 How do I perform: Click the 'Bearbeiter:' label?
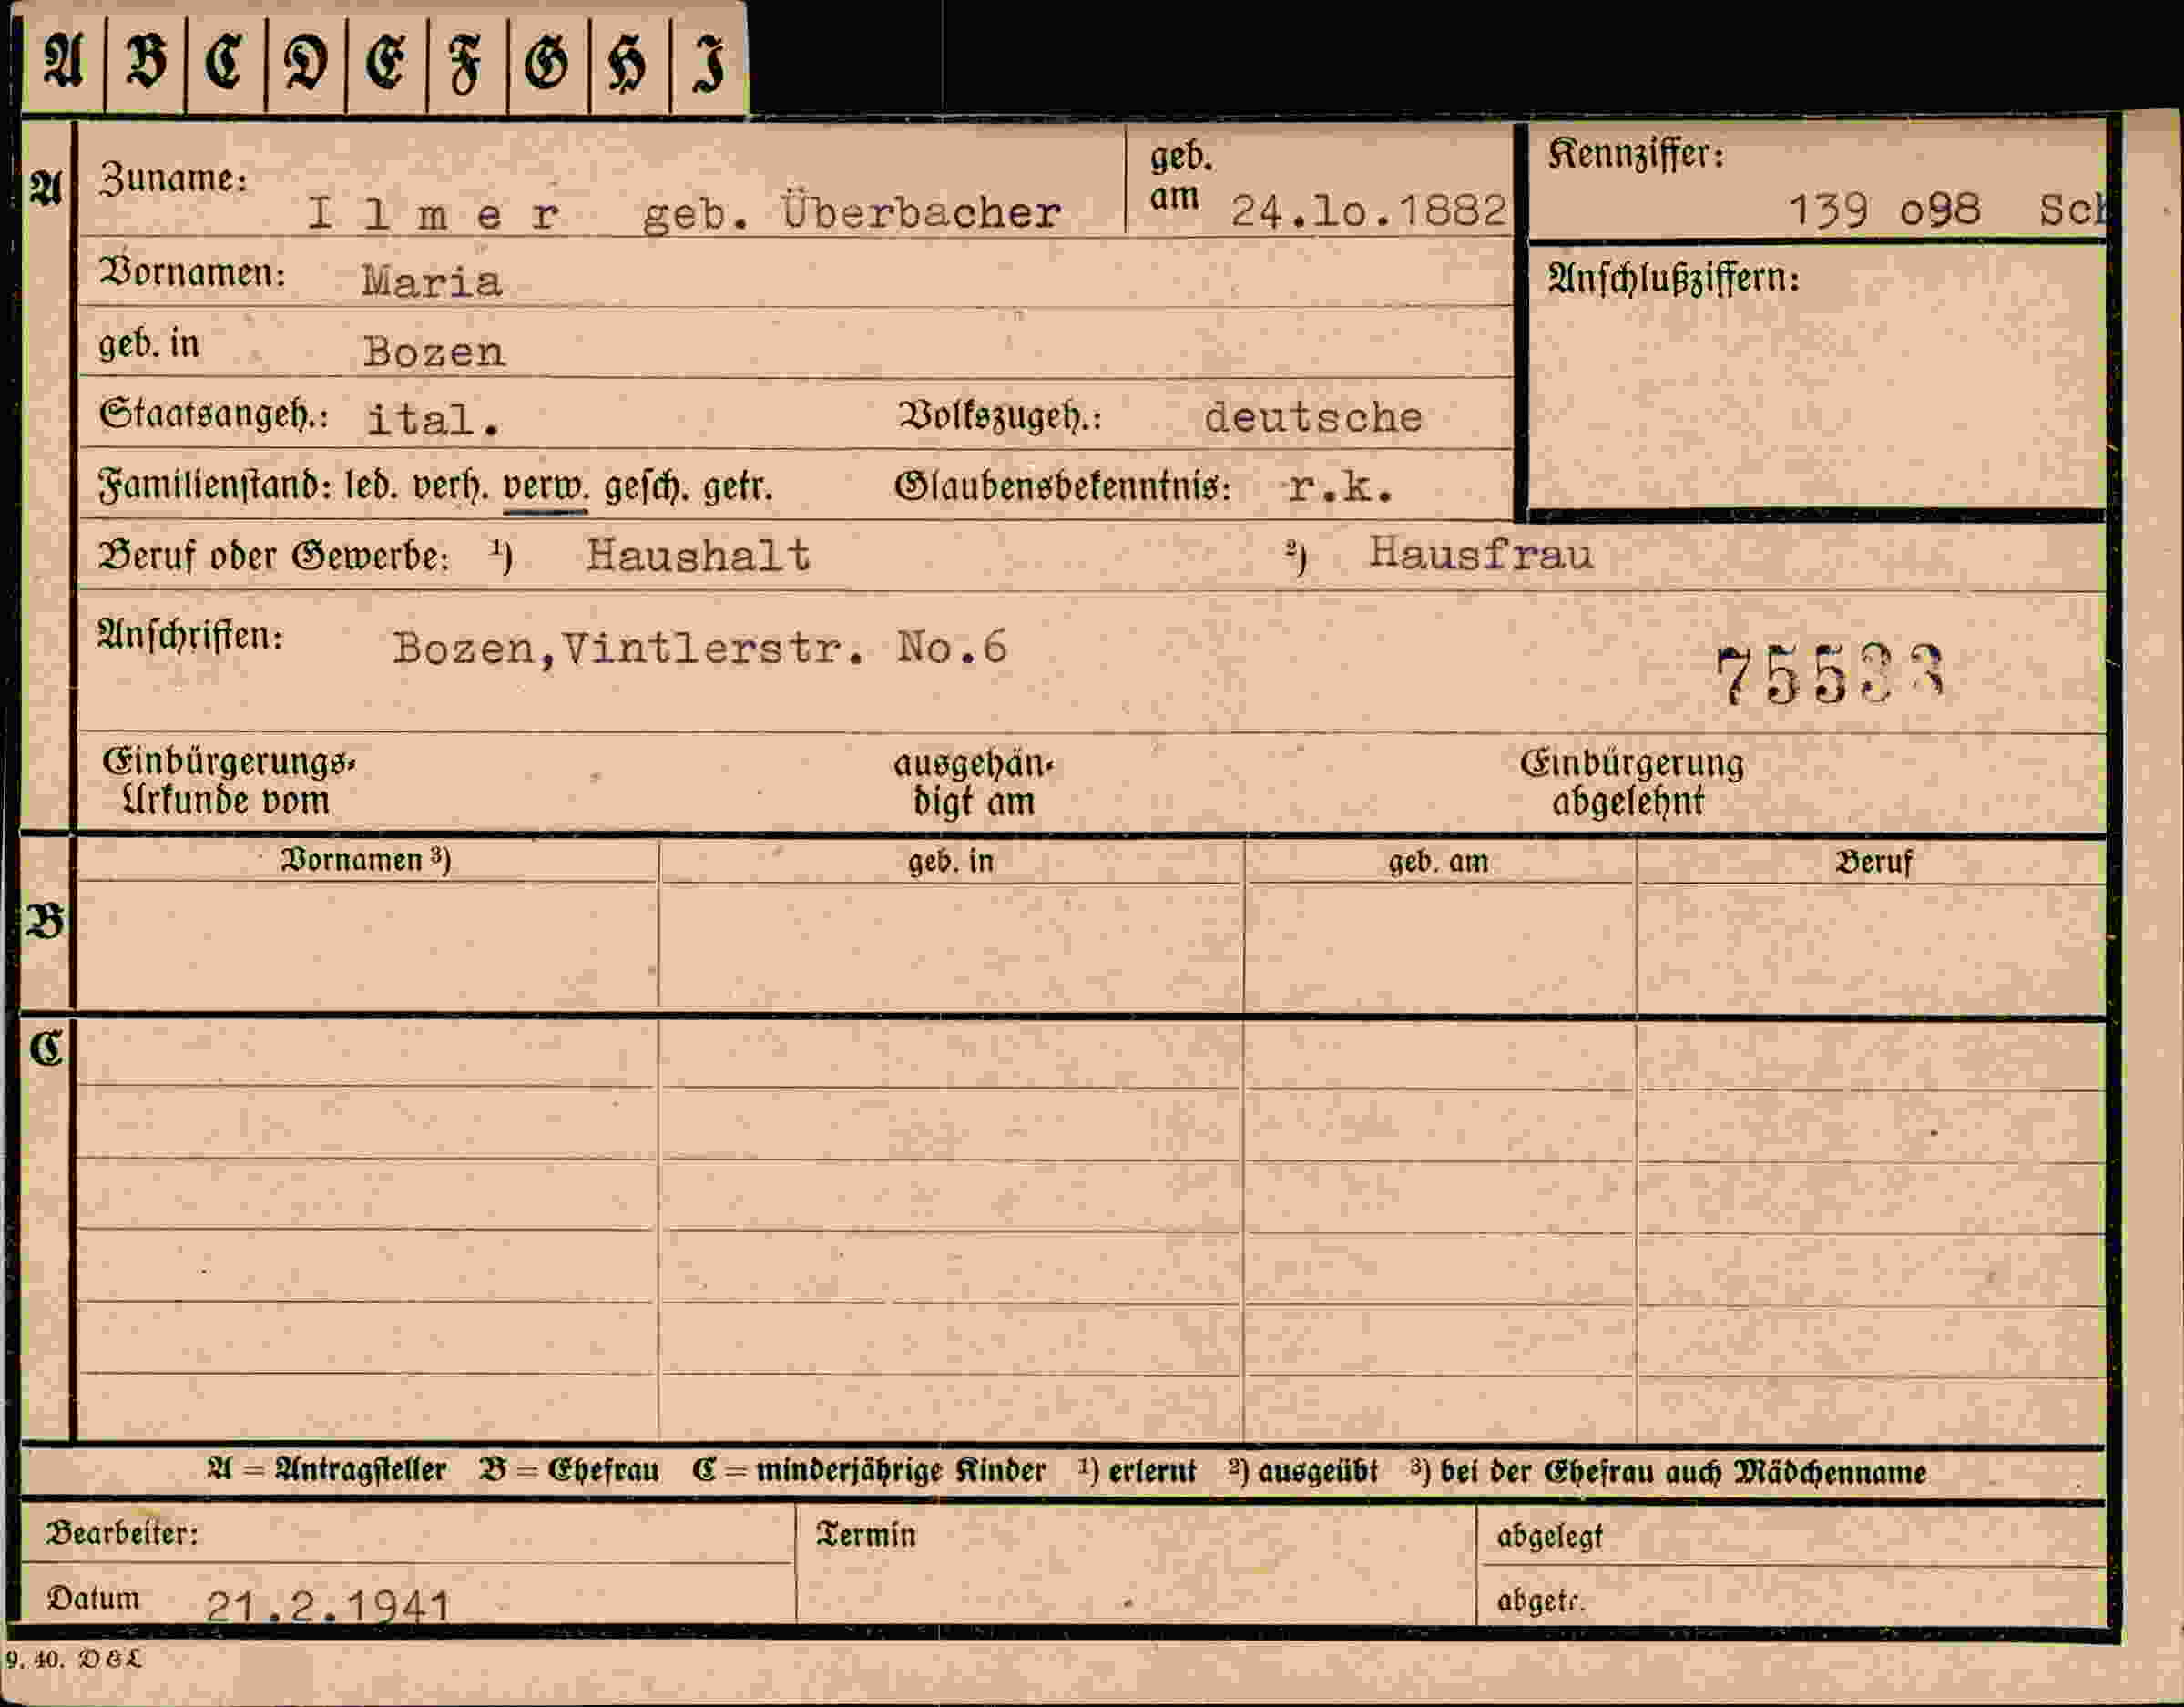click(x=122, y=1534)
